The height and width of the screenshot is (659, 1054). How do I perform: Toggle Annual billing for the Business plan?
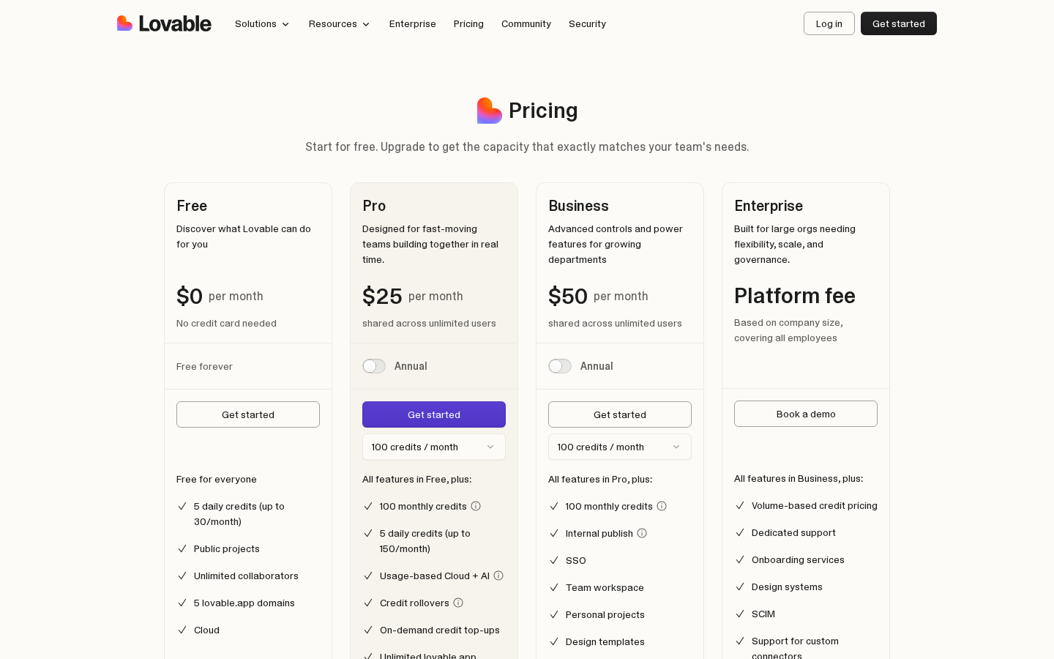[560, 366]
